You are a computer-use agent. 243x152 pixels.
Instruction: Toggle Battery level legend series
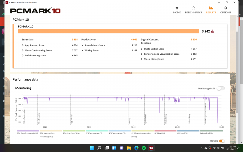tap(211, 132)
